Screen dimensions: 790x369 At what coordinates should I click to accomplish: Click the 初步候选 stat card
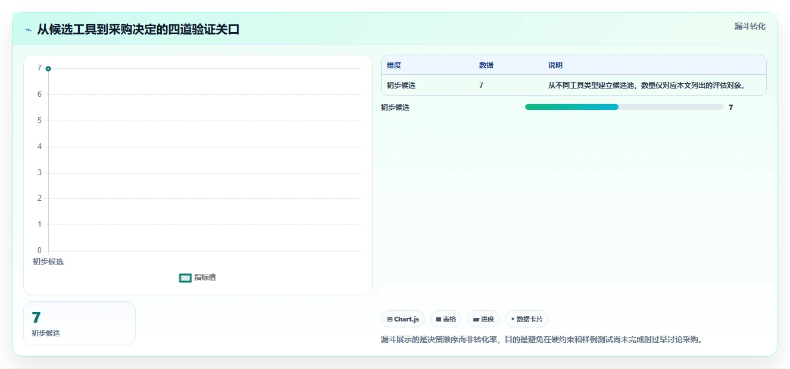79,323
